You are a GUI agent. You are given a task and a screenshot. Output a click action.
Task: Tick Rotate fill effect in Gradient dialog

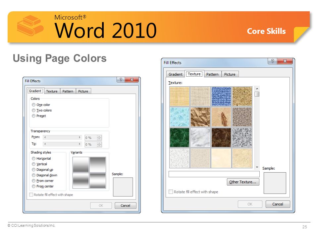tap(31, 195)
